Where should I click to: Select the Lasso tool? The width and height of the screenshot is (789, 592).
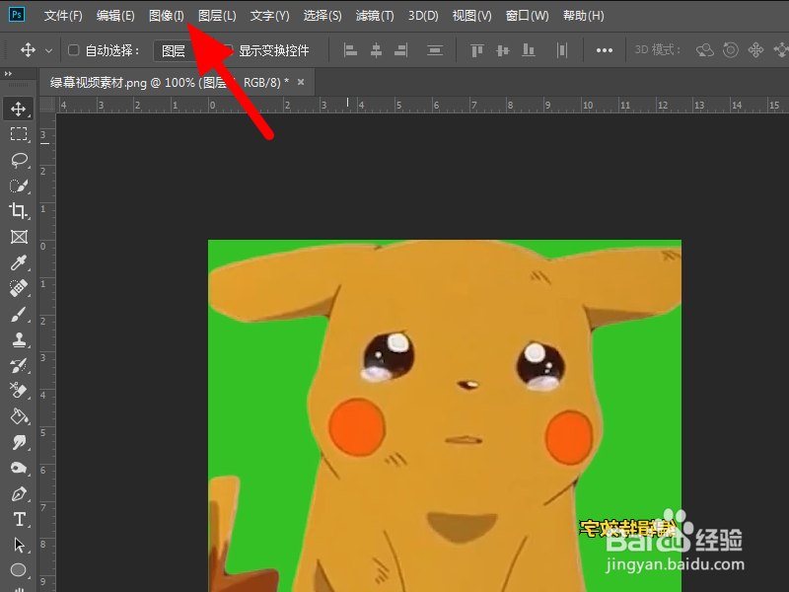(x=19, y=160)
